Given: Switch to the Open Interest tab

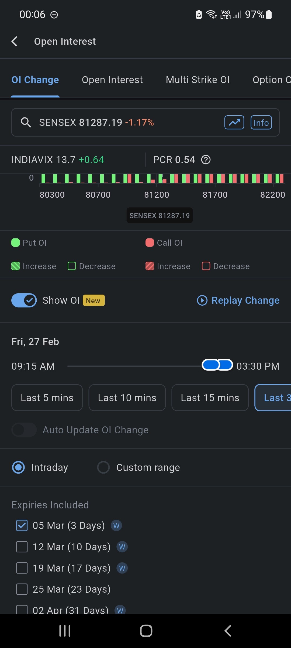Looking at the screenshot, I should pyautogui.click(x=112, y=80).
